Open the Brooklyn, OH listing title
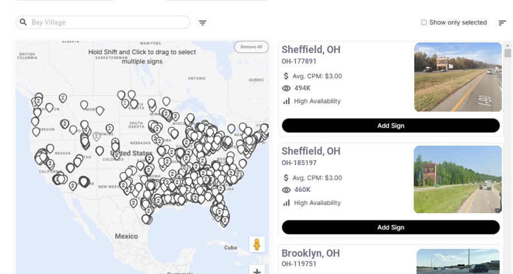Image resolution: width=513 pixels, height=274 pixels. click(x=311, y=253)
